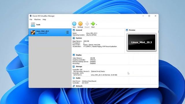Click the Display section monitor icon

[x=74, y=55]
